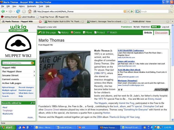The height and width of the screenshot is (130, 174).
Task: Open address bar URL history dropdown
Action: tap(128, 11)
